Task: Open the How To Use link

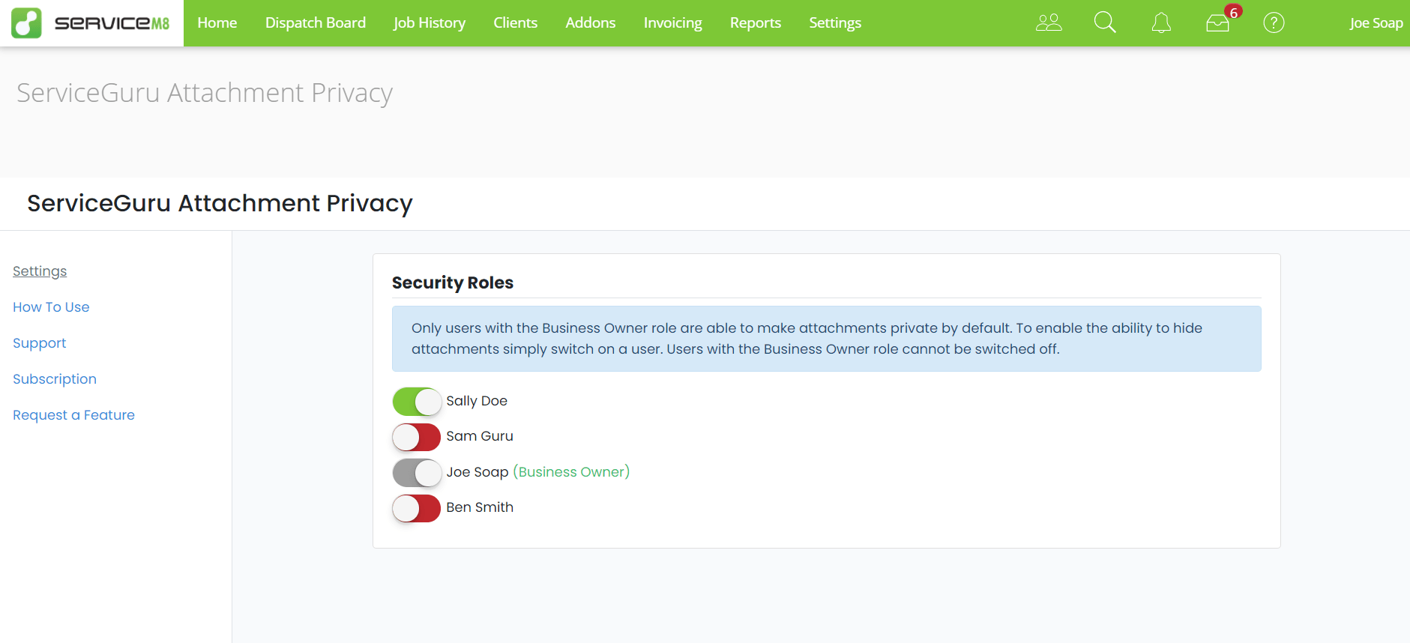Action: 51,307
